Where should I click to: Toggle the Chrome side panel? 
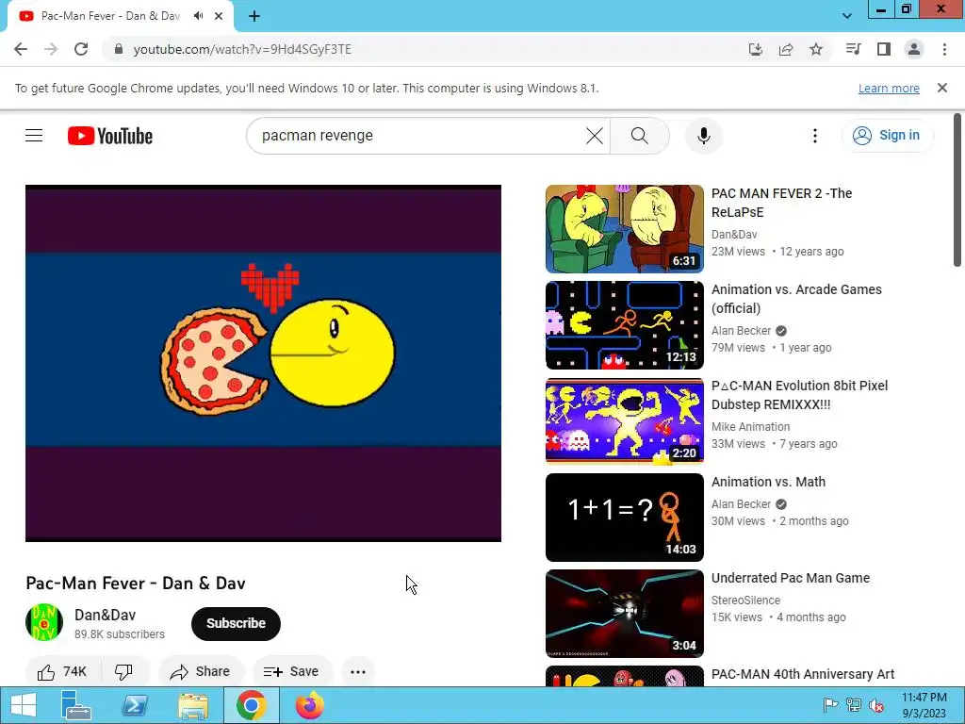(884, 49)
